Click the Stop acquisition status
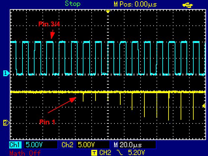Viewport: 208px width, 156px height. [x=72, y=4]
